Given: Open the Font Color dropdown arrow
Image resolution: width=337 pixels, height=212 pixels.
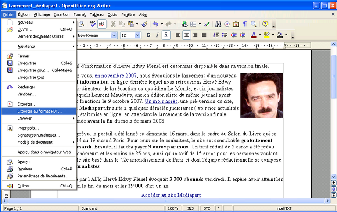Looking at the screenshot, I should coord(260,35).
